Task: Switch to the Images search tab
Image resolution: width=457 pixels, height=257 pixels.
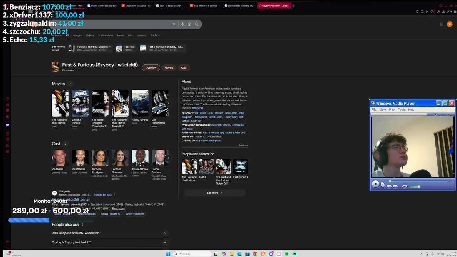Action: tap(77, 35)
